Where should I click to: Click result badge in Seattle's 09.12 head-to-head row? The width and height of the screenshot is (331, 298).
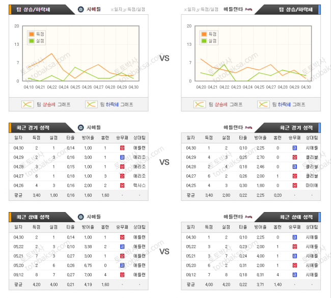[122, 275]
